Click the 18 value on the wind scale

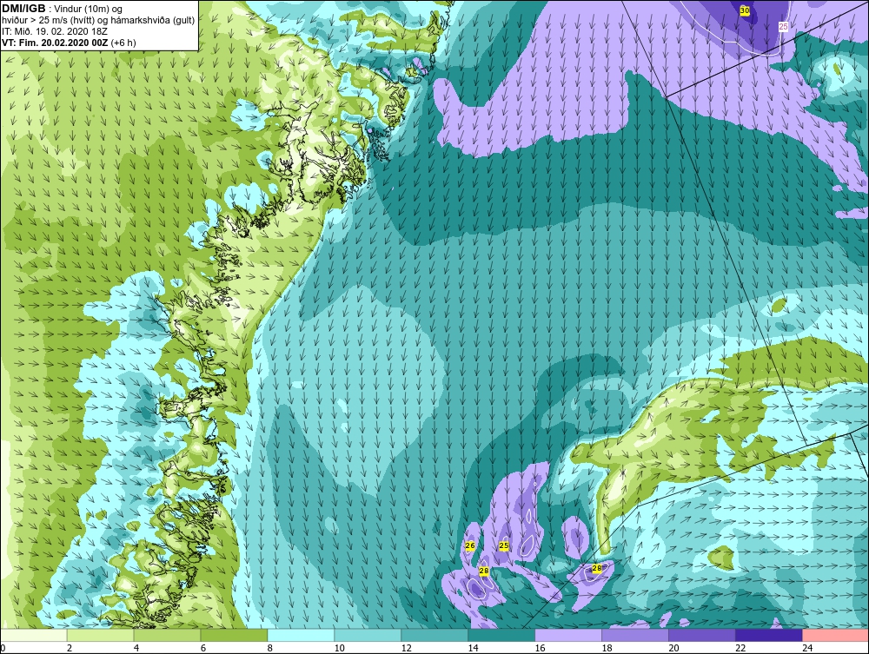point(607,648)
